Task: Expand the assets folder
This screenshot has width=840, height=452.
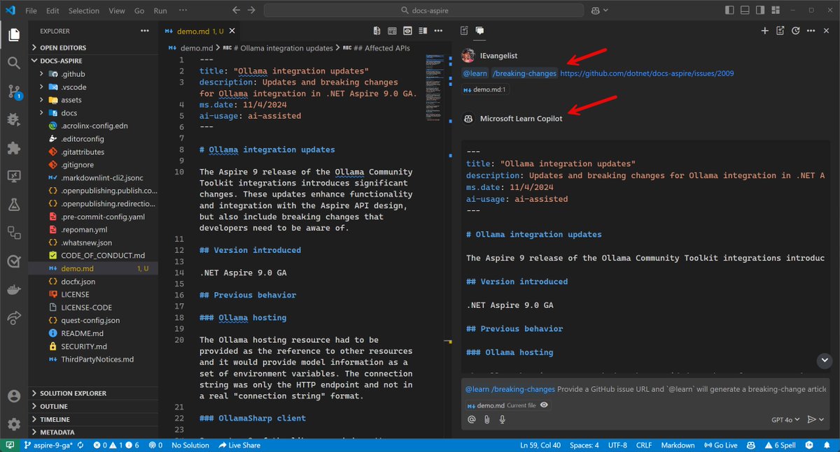Action: tap(93, 100)
